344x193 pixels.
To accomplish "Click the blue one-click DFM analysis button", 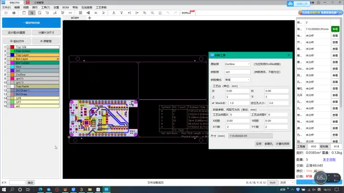I will pos(31,23).
